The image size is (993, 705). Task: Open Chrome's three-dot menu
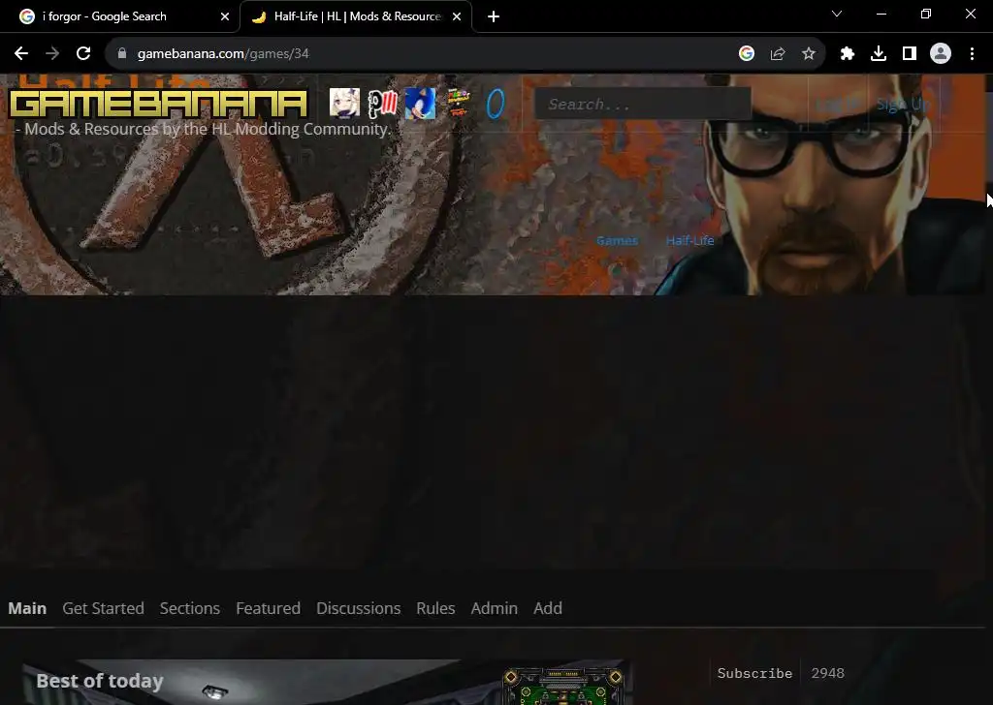tap(972, 53)
